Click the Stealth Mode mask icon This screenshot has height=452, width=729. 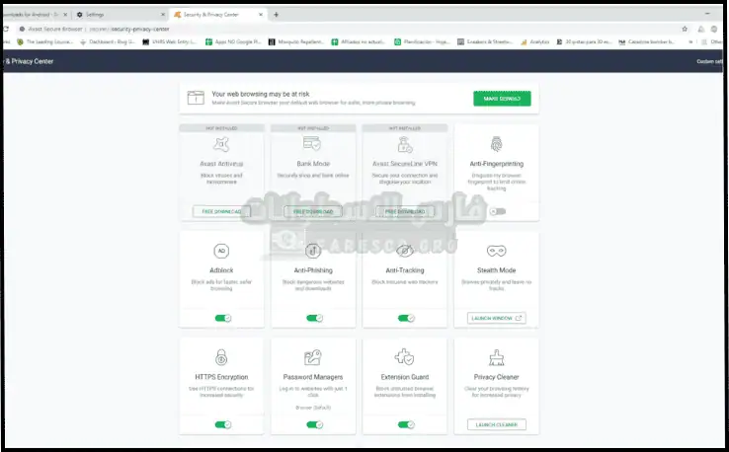[x=497, y=251]
